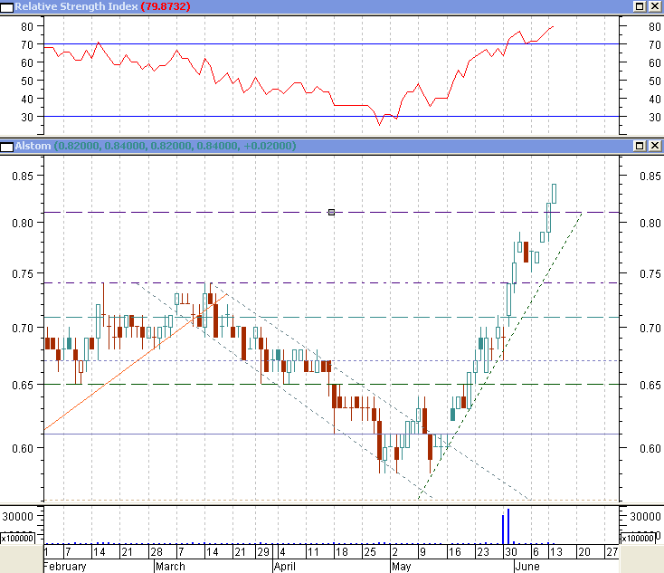Click the 'Relative Strength Index' panel title
Image resolution: width=664 pixels, height=573 pixels.
pos(76,6)
